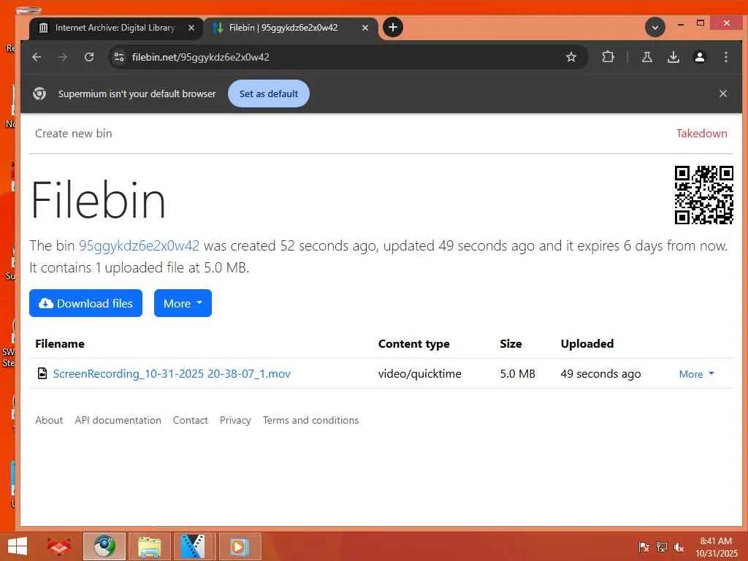Click the Content type column header

point(414,344)
